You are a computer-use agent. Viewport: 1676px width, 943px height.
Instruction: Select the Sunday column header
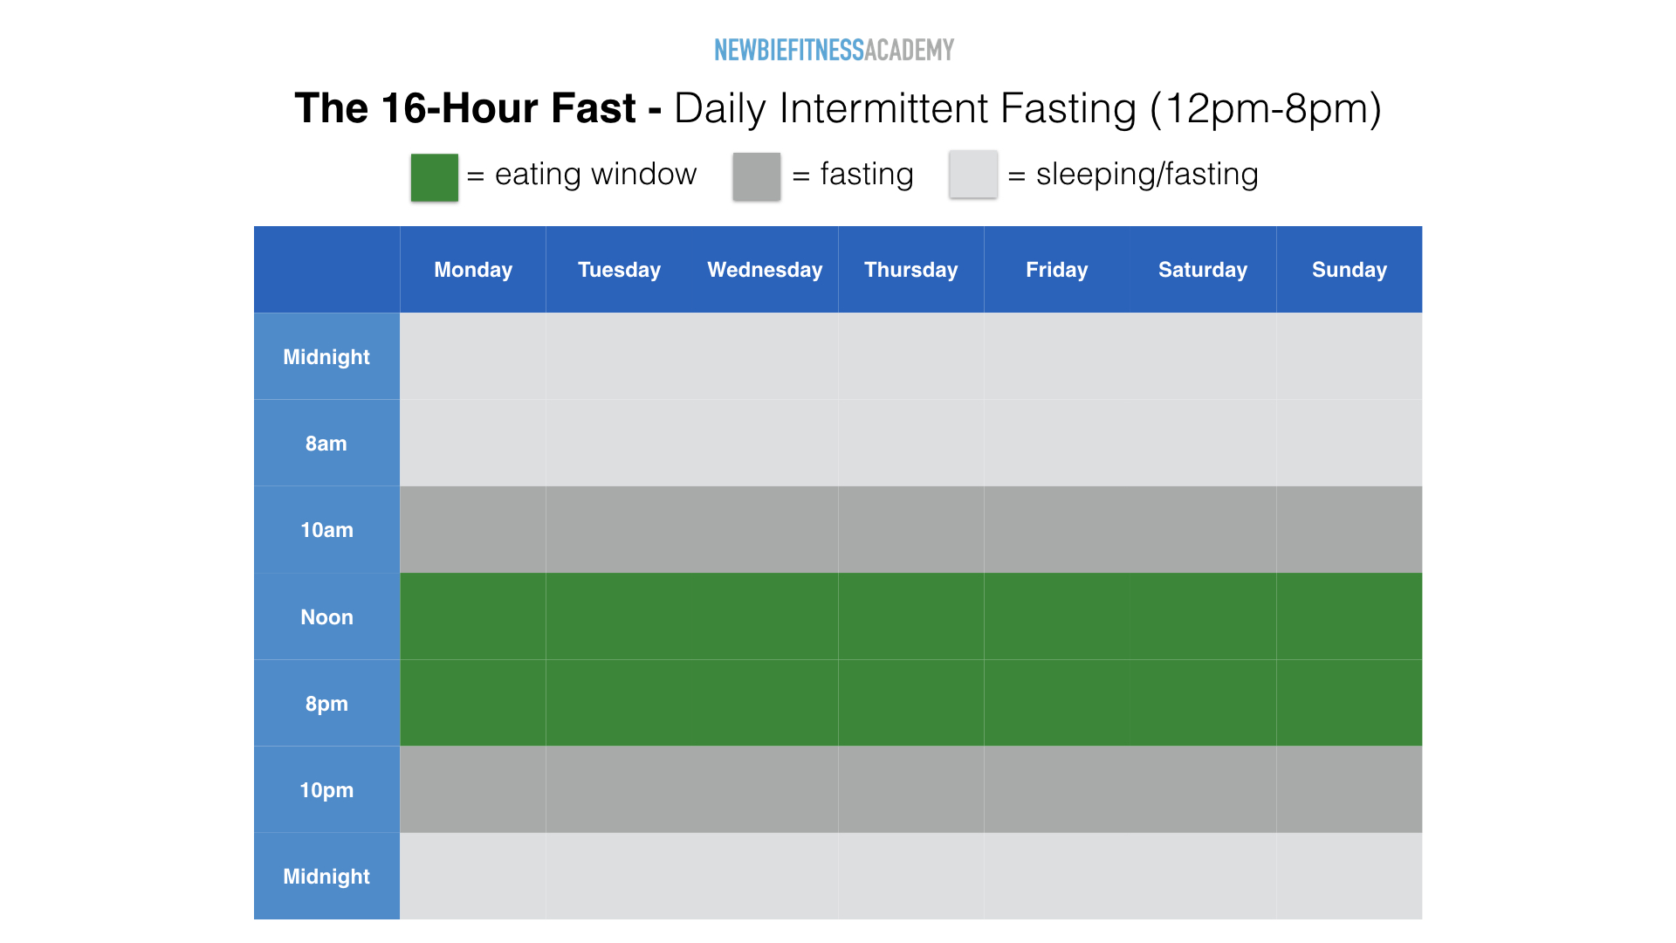coord(1350,270)
